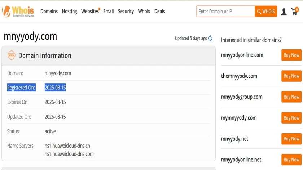The image size is (303, 170).
Task: Open the Deals menu
Action: (x=159, y=12)
